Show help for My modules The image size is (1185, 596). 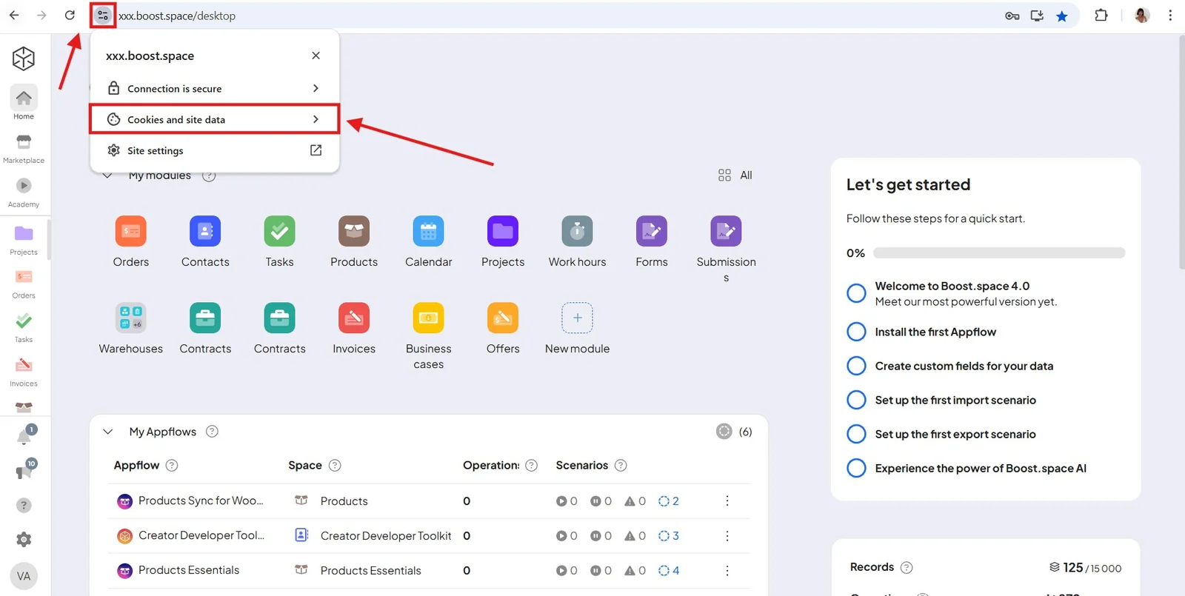[x=209, y=175]
